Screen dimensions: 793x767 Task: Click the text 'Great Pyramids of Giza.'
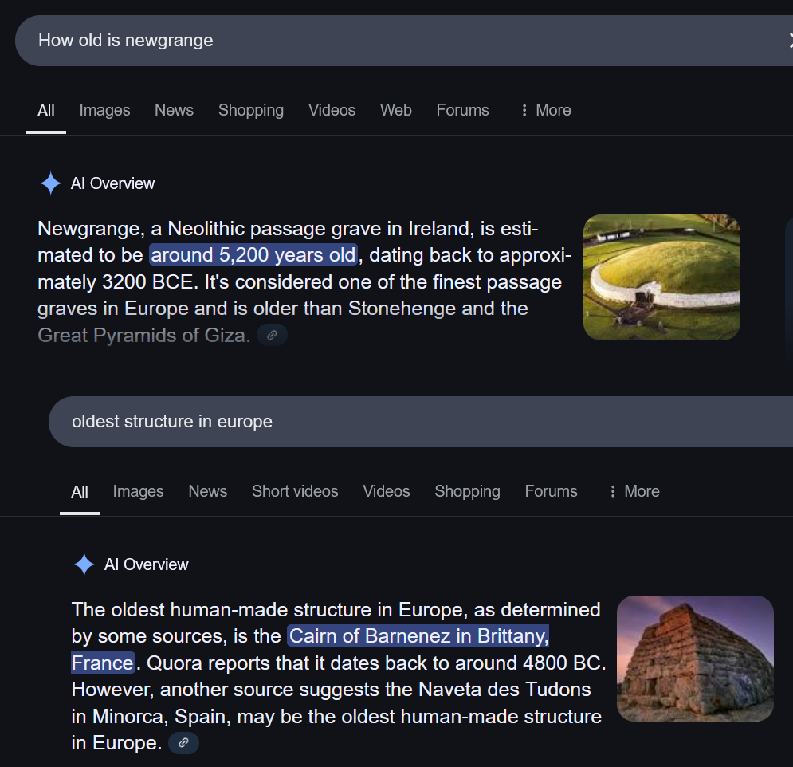pos(144,336)
